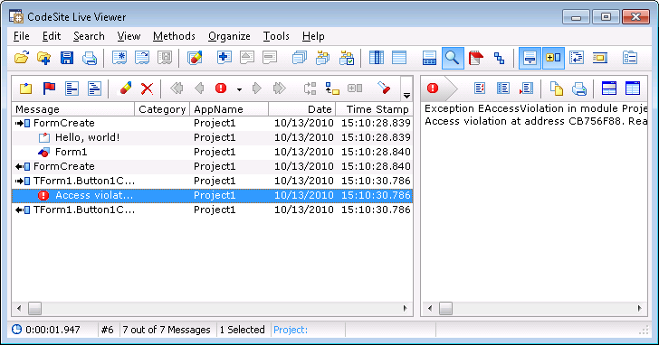Click the right arrow of inspector scrollbar

point(640,309)
